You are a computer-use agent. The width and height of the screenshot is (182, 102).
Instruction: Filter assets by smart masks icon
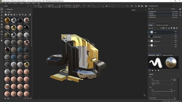click(x=11, y=15)
